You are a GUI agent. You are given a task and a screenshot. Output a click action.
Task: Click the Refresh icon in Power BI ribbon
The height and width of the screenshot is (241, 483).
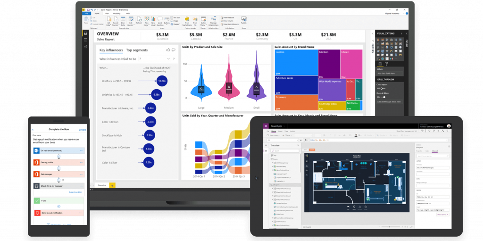[139, 19]
